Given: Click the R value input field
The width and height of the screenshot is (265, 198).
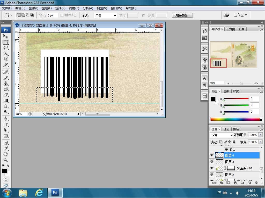Looking at the screenshot, I should click(255, 98).
